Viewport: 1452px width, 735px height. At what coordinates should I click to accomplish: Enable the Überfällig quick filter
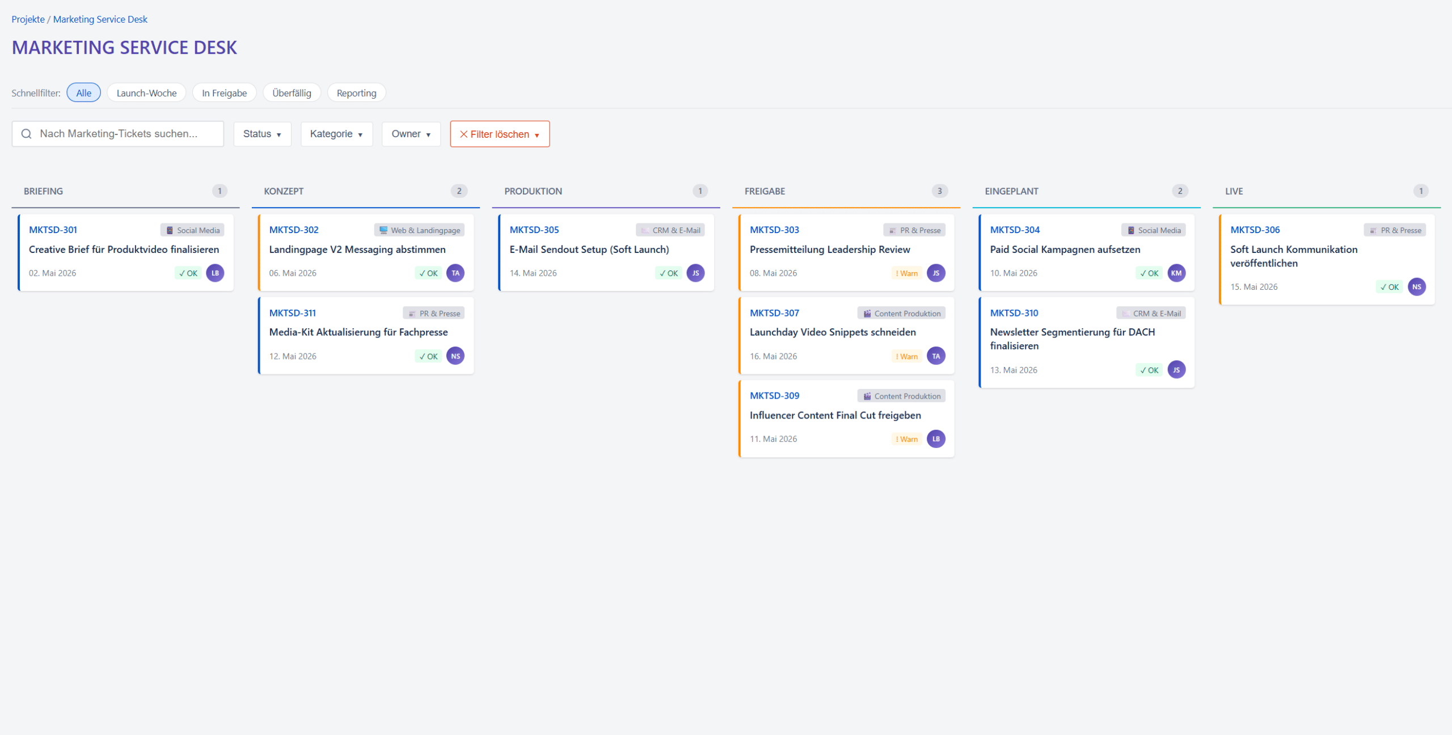(x=292, y=93)
